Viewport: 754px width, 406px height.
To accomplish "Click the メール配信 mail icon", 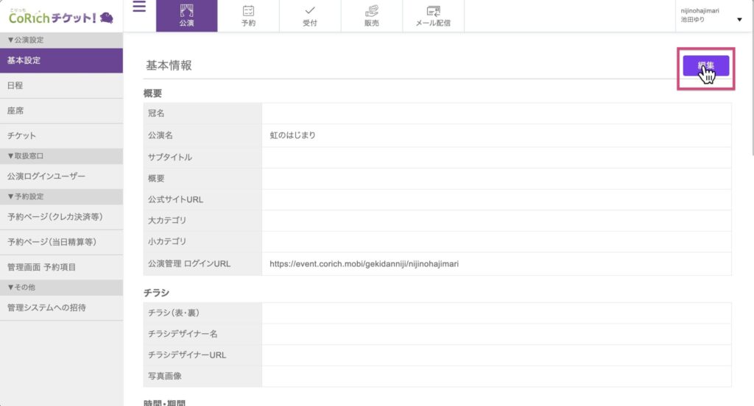I will pyautogui.click(x=433, y=10).
